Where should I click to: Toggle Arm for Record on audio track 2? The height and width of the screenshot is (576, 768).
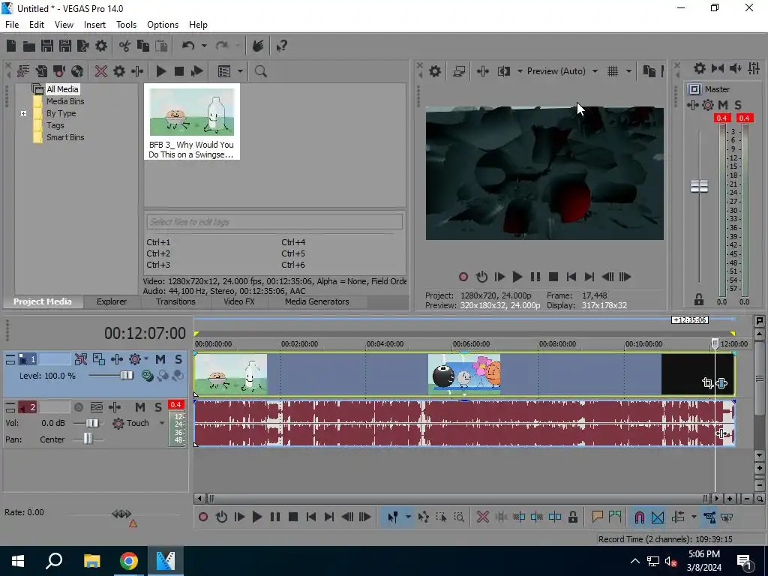click(x=78, y=407)
